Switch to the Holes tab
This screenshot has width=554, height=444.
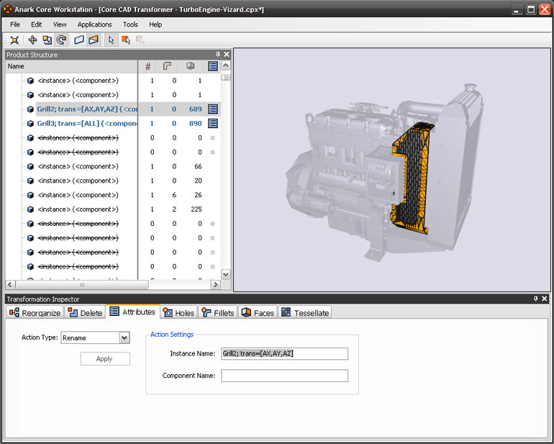[x=178, y=312]
